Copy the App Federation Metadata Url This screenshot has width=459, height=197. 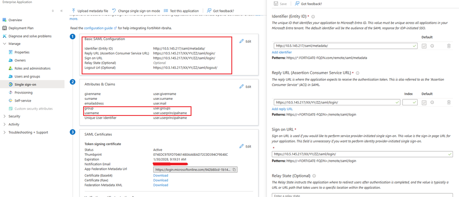point(234,170)
